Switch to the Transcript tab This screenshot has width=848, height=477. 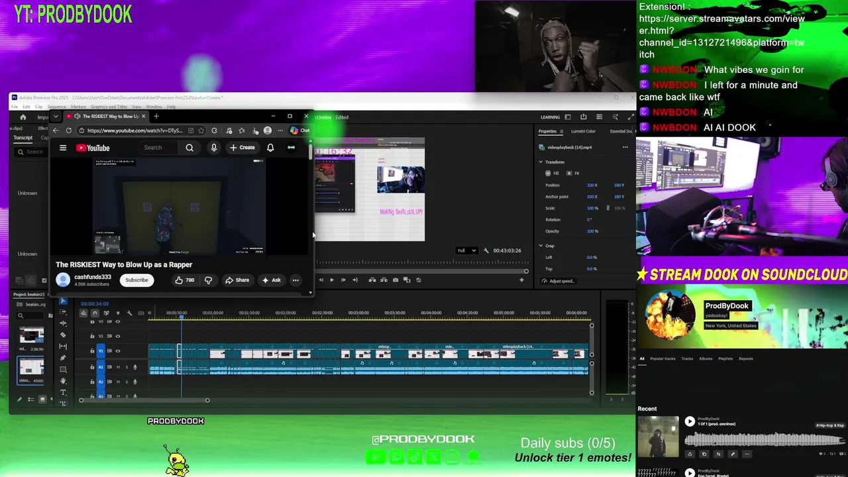coord(23,138)
